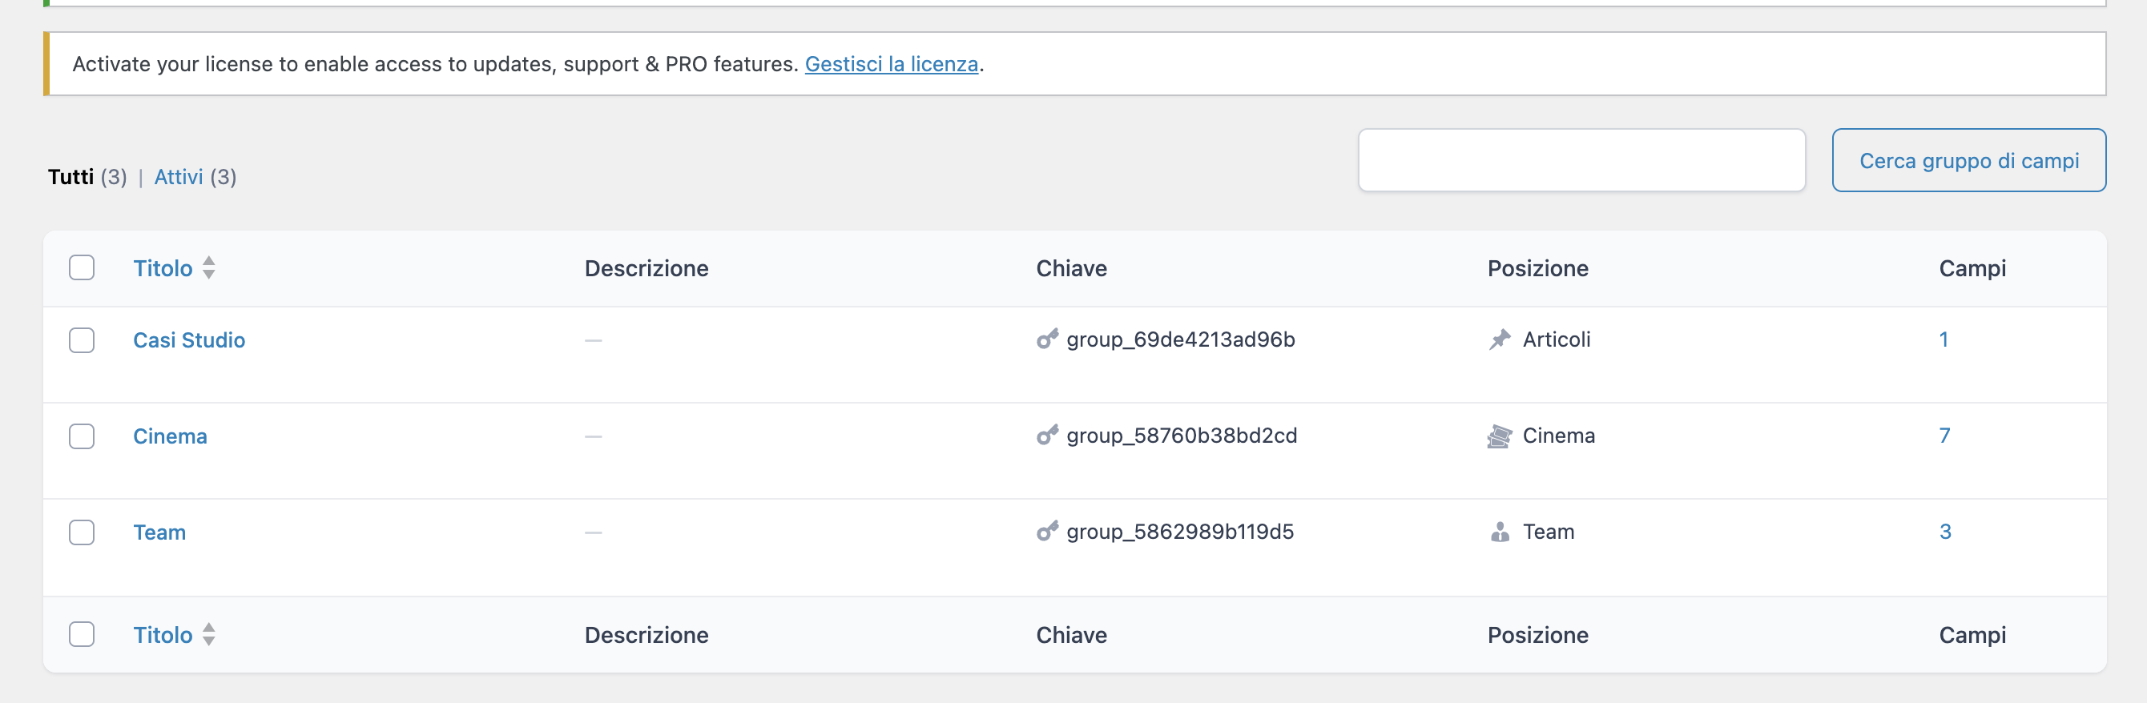Show the Tutti field groups filter
Image resolution: width=2147 pixels, height=703 pixels.
coord(70,177)
